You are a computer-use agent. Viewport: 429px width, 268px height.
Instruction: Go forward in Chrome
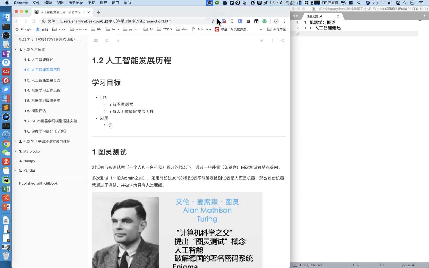(x=25, y=21)
